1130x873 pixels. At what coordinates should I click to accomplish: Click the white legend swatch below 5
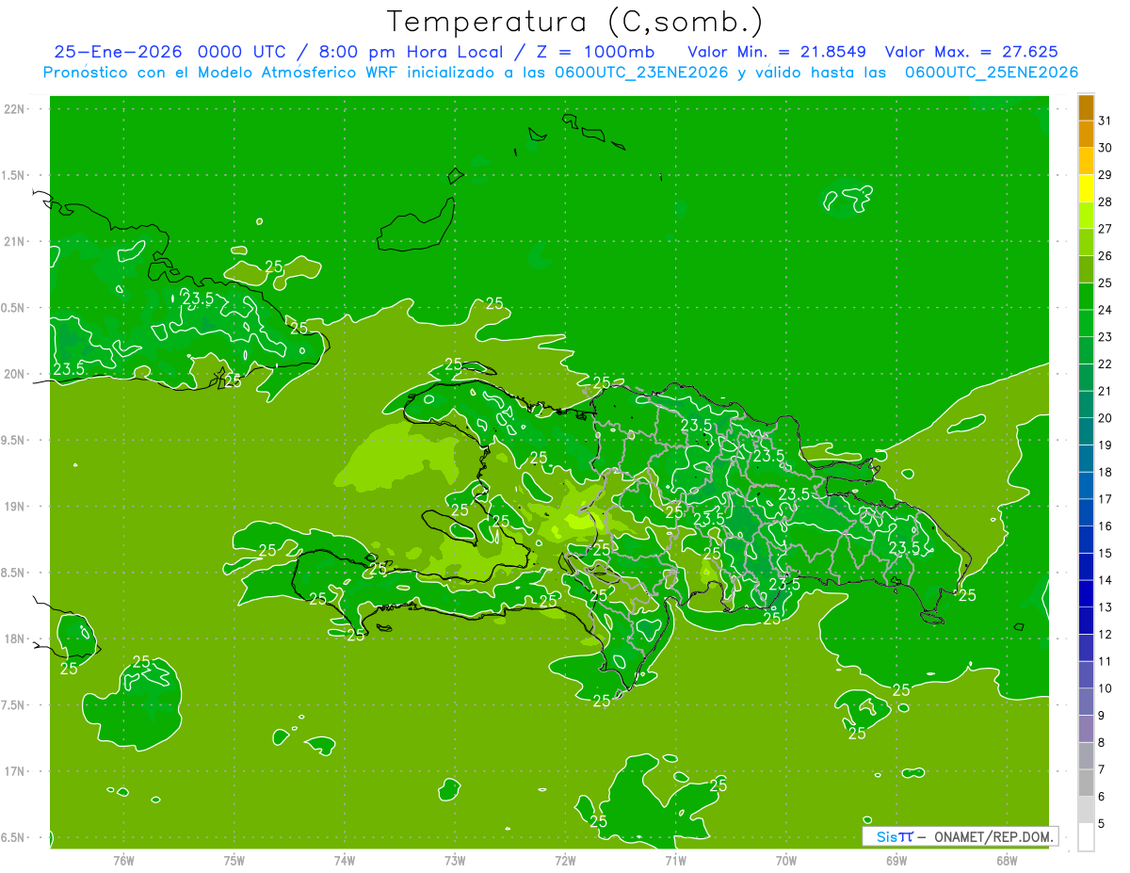point(1086,837)
